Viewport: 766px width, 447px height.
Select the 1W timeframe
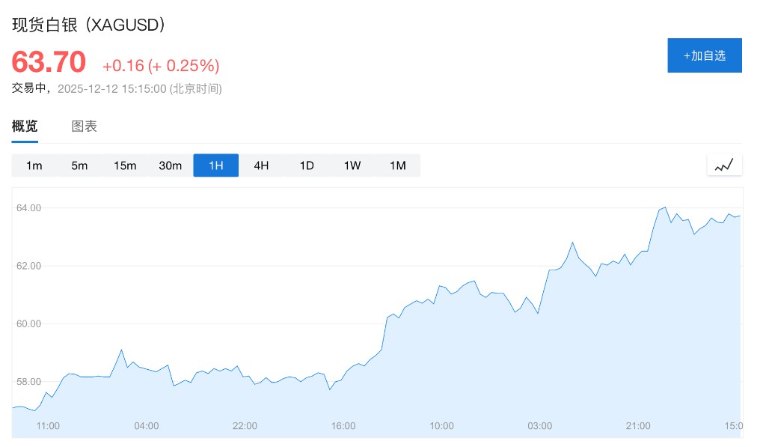352,165
